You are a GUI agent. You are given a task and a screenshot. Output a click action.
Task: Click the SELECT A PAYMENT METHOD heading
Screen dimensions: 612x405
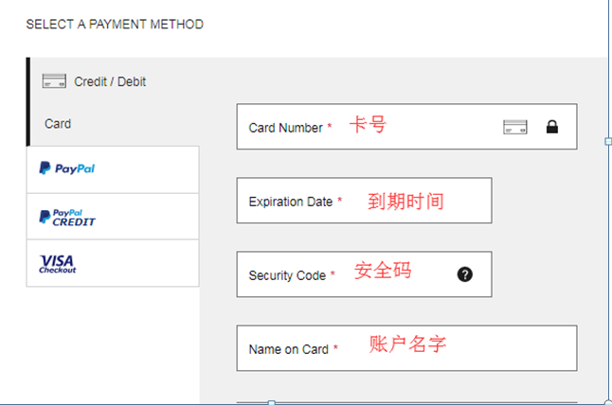click(x=115, y=25)
